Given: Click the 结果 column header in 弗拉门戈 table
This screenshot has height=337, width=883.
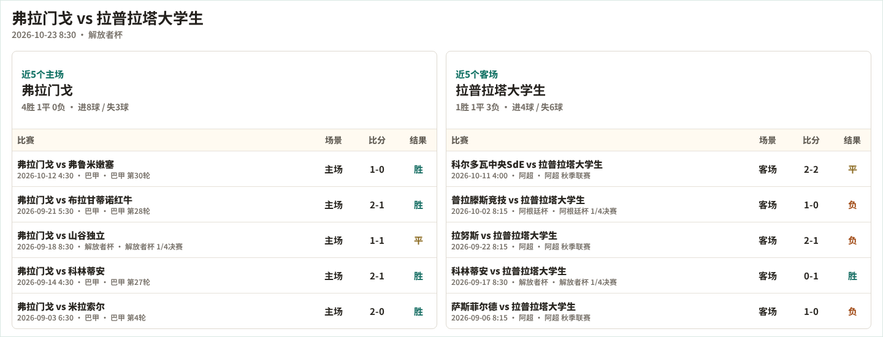Looking at the screenshot, I should pos(418,140).
